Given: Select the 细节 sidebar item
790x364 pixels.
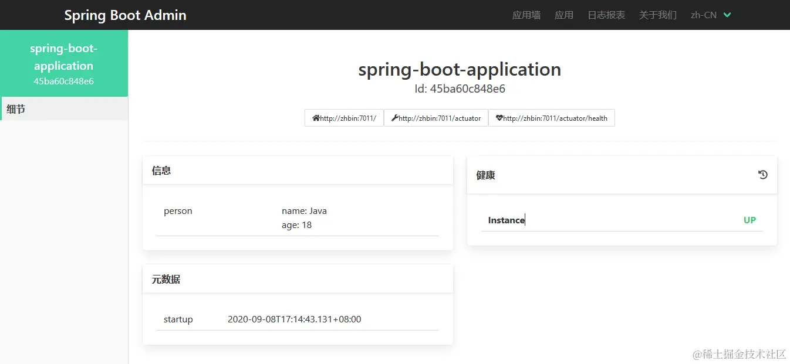Looking at the screenshot, I should coord(64,108).
